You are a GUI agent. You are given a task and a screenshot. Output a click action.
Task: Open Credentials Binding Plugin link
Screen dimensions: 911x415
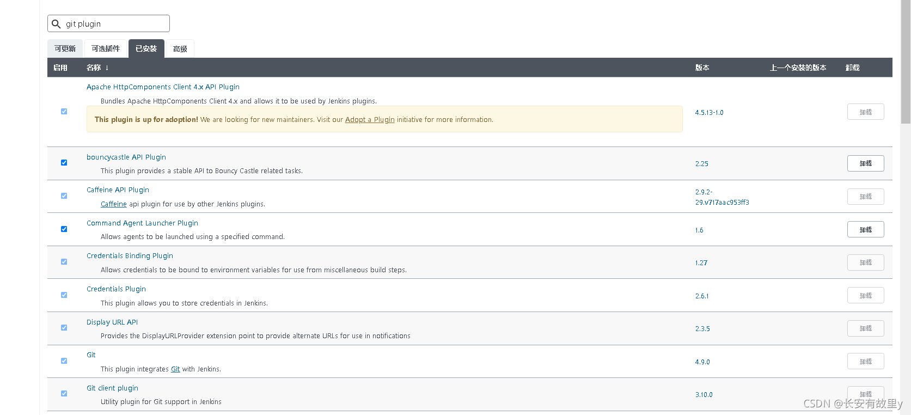point(130,256)
